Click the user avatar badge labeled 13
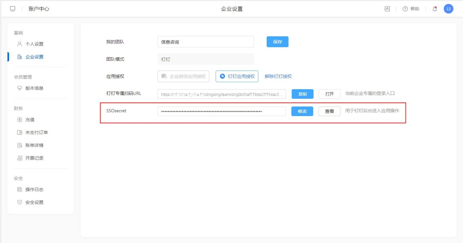This screenshot has width=463, height=243. [449, 9]
